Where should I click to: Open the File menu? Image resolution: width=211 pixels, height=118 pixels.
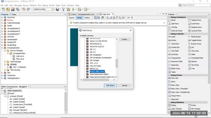(x=2, y=5)
